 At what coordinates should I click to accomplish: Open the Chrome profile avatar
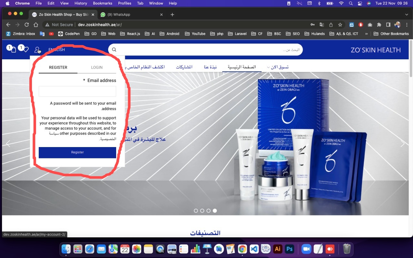click(398, 25)
